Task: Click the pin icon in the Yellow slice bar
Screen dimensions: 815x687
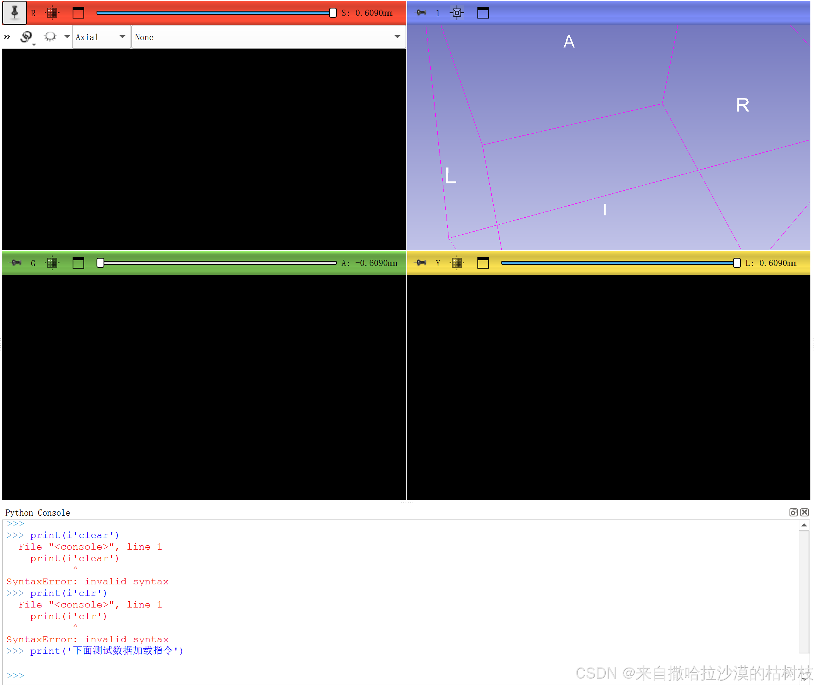Action: coord(421,263)
